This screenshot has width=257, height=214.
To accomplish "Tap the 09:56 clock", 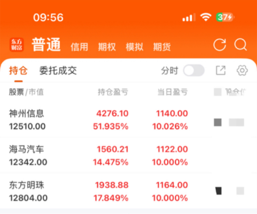I will click(x=48, y=17).
